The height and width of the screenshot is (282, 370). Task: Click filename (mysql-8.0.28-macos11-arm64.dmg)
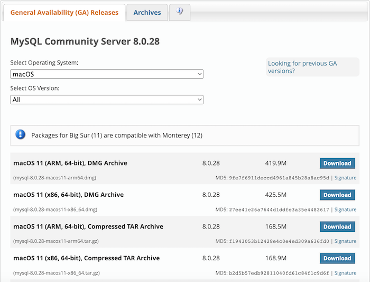(54, 178)
